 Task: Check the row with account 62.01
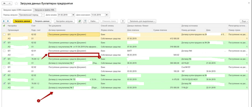click(4, 51)
